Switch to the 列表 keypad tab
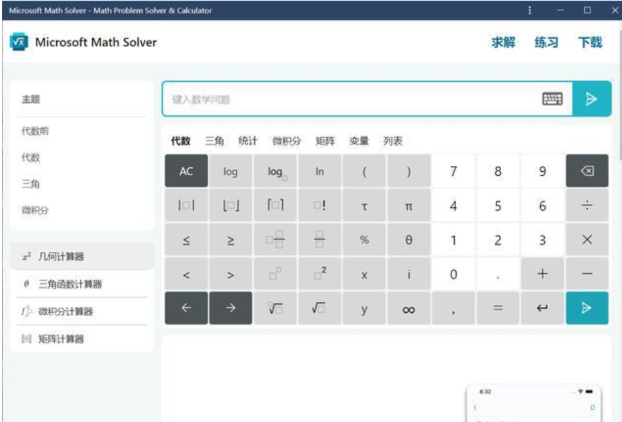Screen dimensions: 622x422 pos(393,141)
